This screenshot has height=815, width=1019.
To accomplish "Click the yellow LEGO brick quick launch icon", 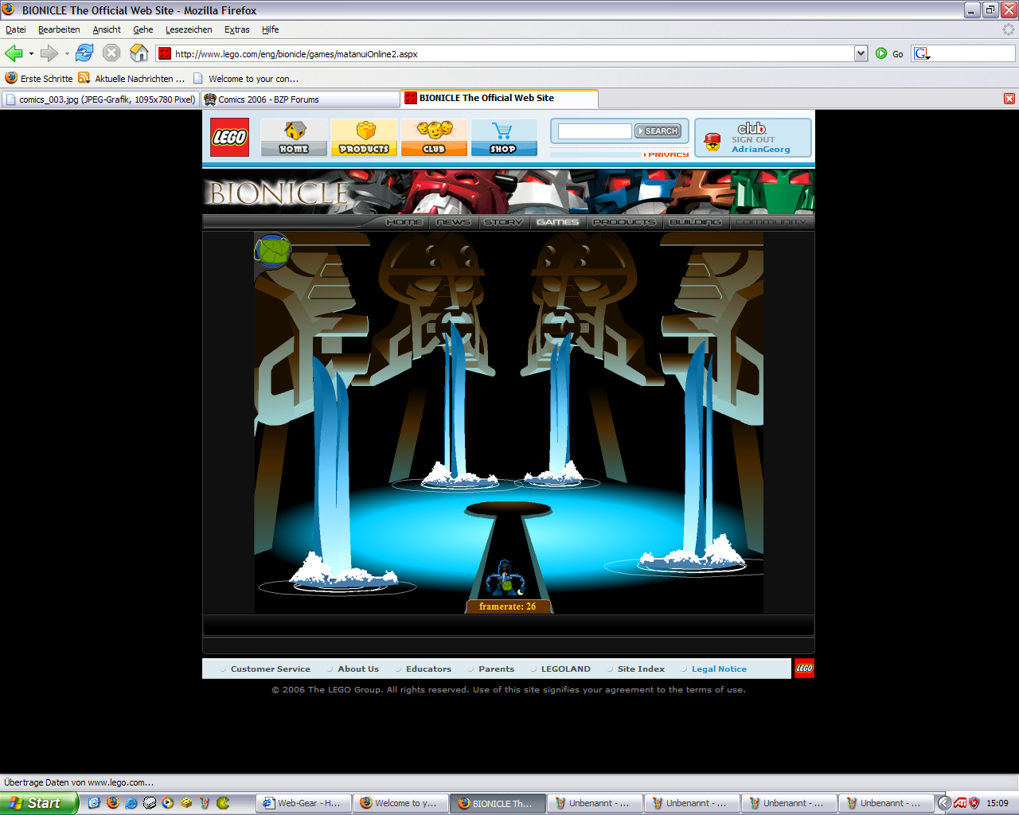I will point(186,803).
